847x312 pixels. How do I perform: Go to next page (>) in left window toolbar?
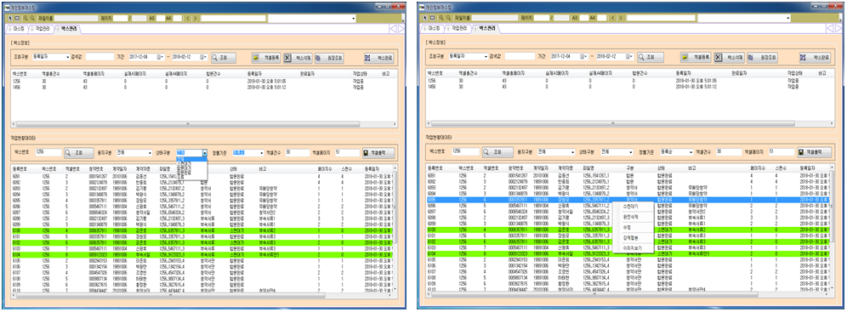(195, 18)
